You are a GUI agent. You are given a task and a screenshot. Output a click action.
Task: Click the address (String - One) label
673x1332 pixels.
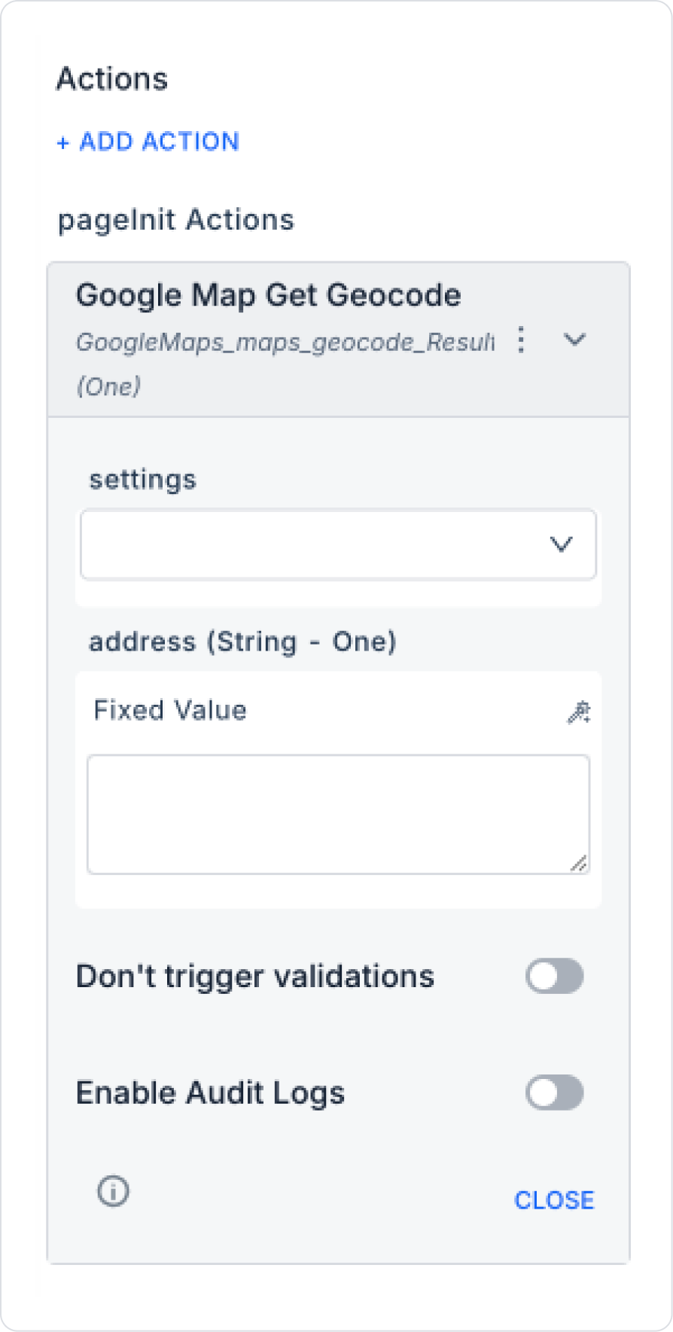pos(242,642)
